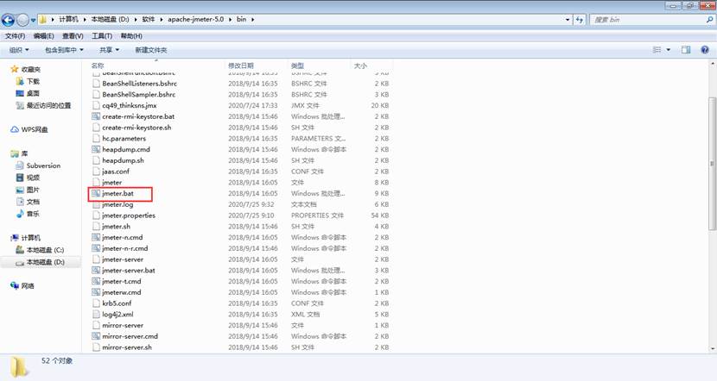Select the cq49_thinksns.jmx file
Viewport: 717px width, 381px height.
(130, 105)
